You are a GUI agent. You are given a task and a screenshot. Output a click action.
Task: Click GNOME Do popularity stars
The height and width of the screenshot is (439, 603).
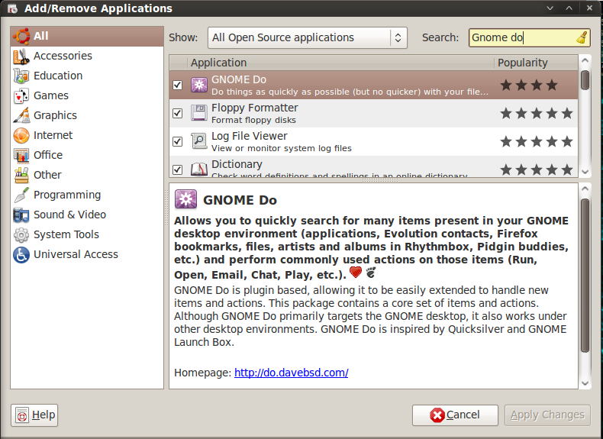pyautogui.click(x=529, y=85)
